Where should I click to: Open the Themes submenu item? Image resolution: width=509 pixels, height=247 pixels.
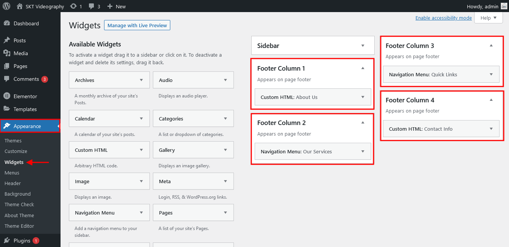coord(13,140)
